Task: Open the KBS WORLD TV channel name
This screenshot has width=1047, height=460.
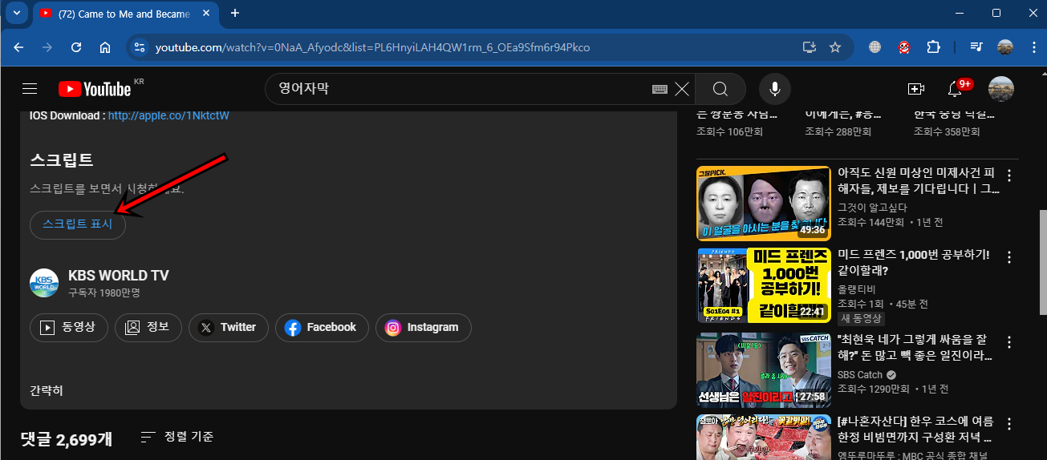Action: tap(119, 276)
